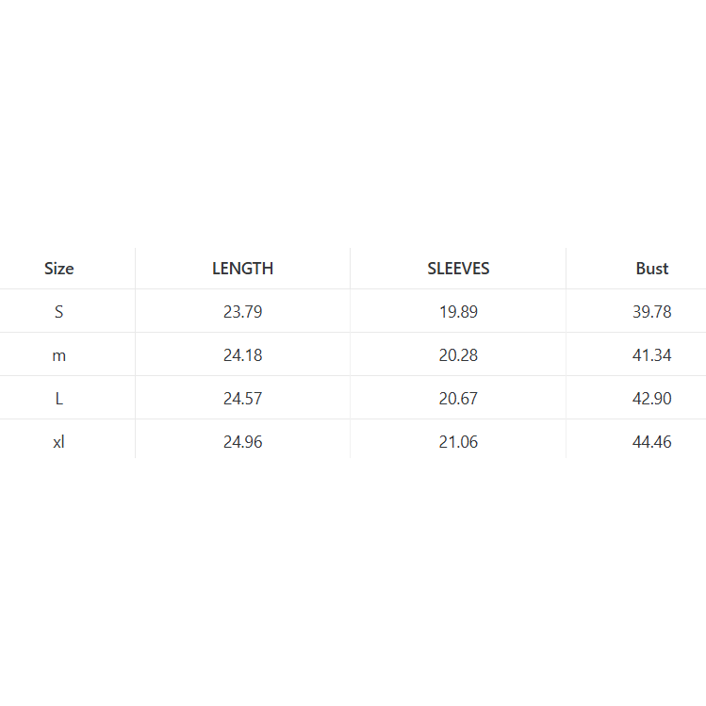Image resolution: width=706 pixels, height=706 pixels.
Task: Click sleeves value 21.06
Action: (458, 442)
